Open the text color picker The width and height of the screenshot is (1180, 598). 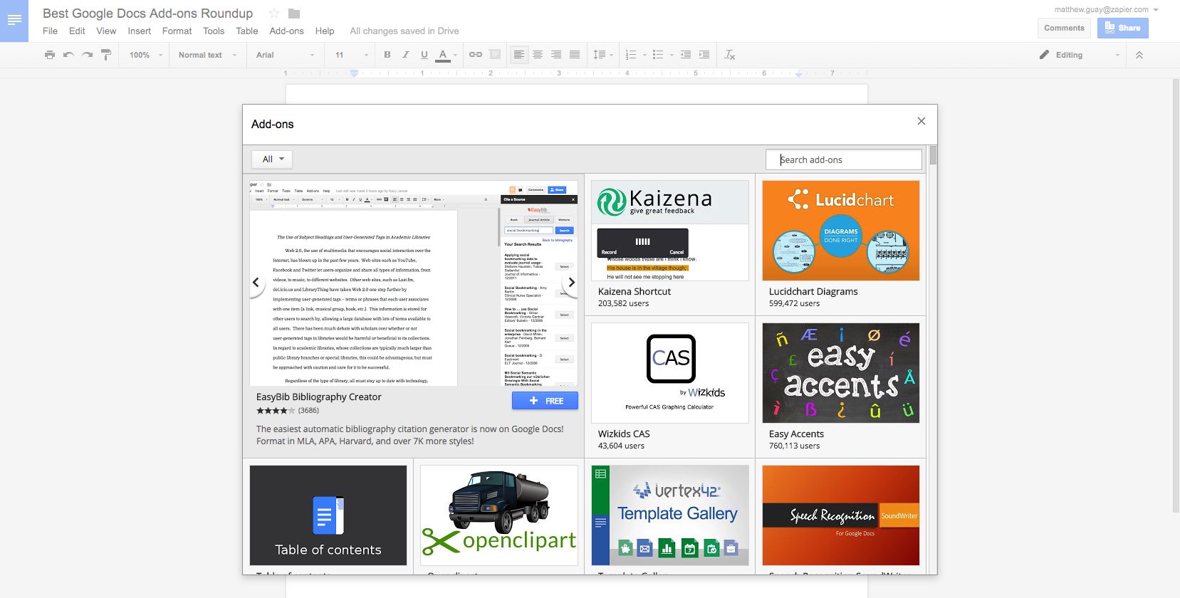click(x=443, y=55)
